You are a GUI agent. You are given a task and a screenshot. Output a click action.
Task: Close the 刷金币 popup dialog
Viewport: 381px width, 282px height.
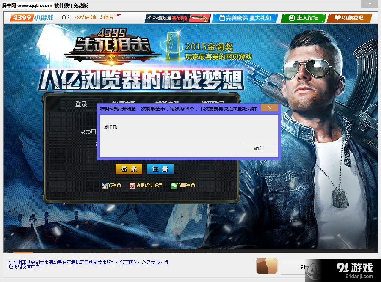270,107
